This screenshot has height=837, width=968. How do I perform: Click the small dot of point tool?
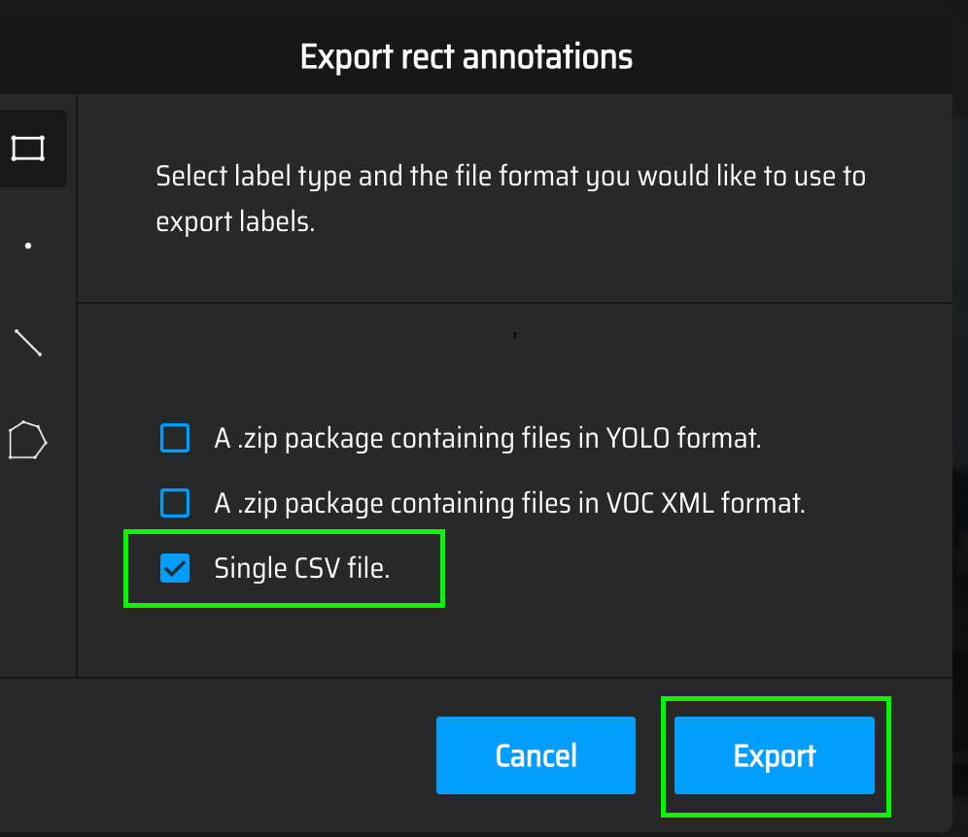pyautogui.click(x=28, y=246)
